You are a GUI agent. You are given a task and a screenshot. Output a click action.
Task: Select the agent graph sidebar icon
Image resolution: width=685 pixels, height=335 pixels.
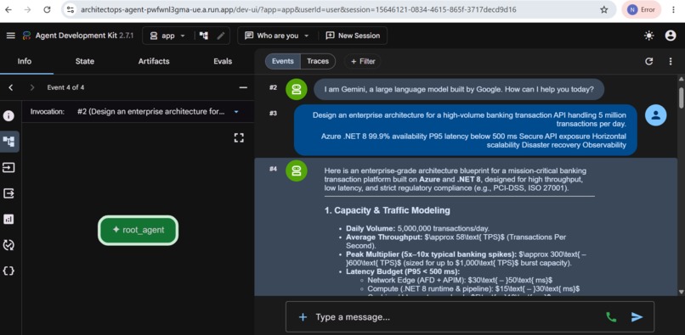[x=8, y=142]
